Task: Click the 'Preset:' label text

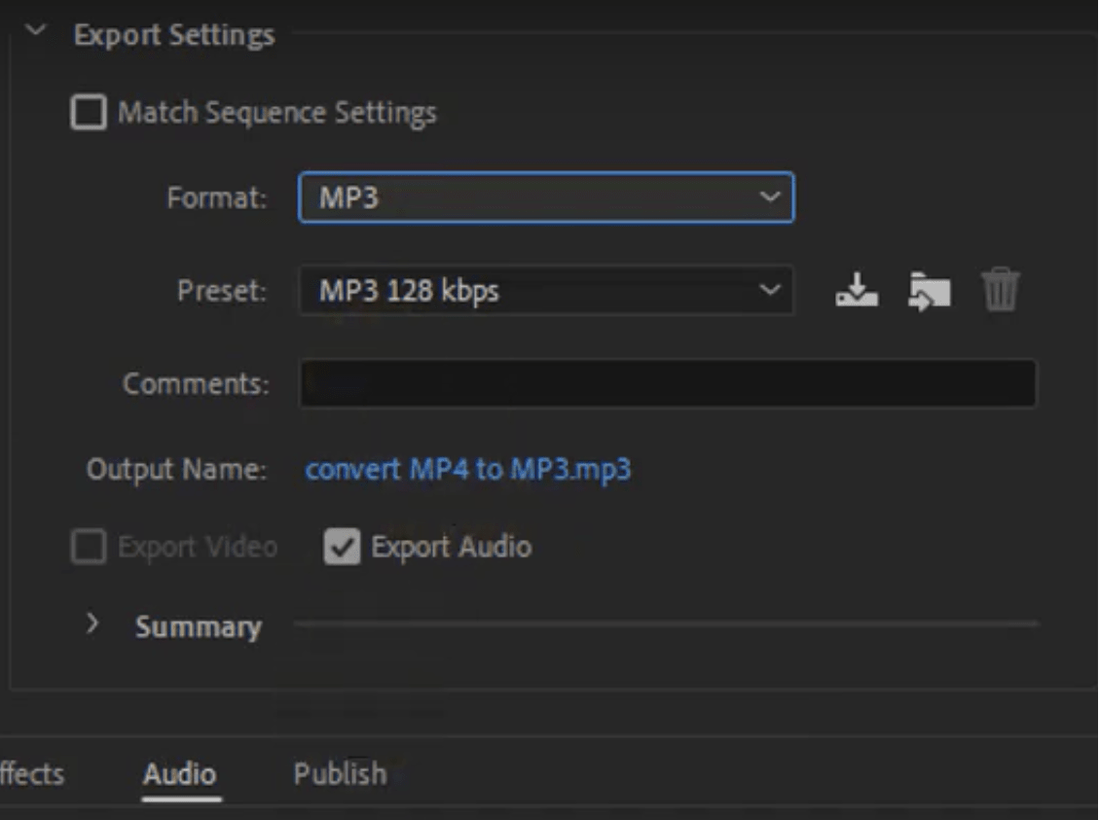Action: (222, 291)
